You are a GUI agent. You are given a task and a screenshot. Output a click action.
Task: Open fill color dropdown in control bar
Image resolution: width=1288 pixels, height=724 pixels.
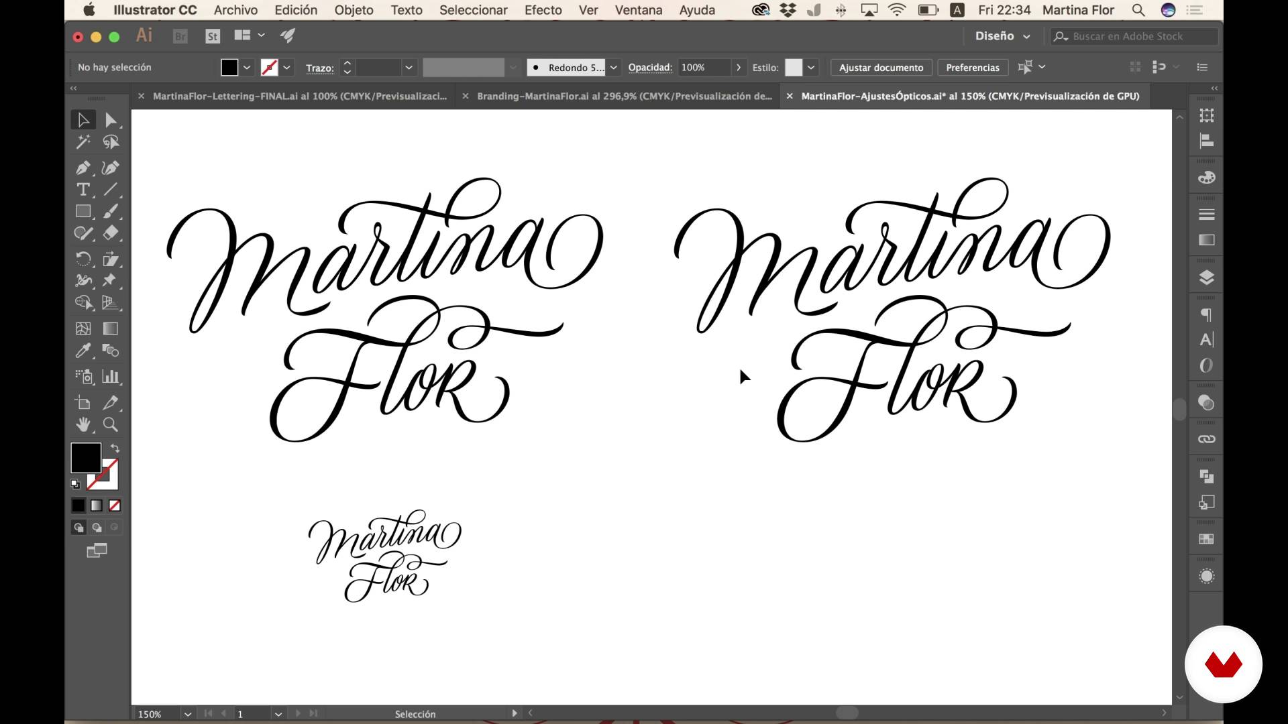pos(247,68)
